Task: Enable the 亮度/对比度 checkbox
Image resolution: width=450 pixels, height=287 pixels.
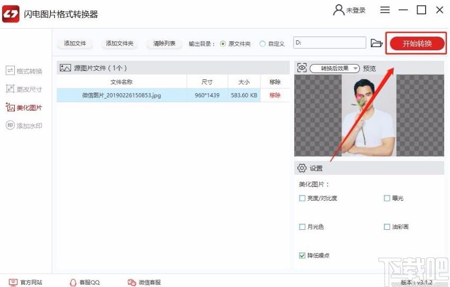Action: click(302, 198)
